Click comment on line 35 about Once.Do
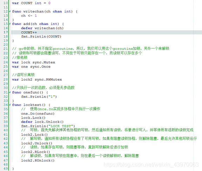 pos(61,109)
